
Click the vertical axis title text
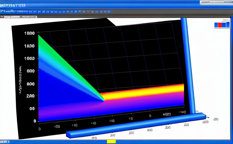20,80
